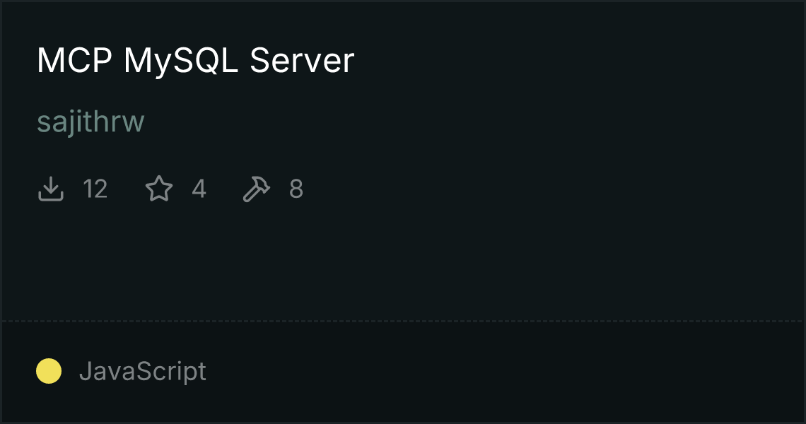Click the JavaScript language label
The width and height of the screenshot is (806, 424).
point(142,371)
